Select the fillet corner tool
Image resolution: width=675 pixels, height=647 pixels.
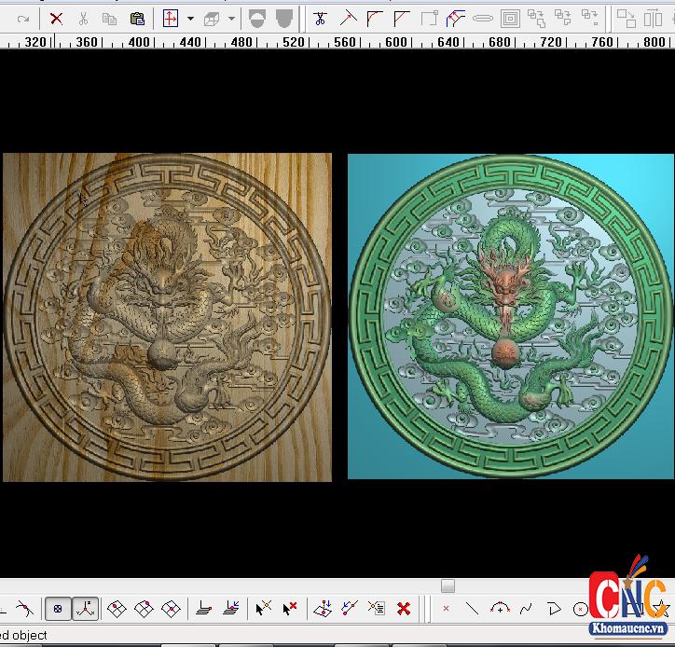pos(375,19)
